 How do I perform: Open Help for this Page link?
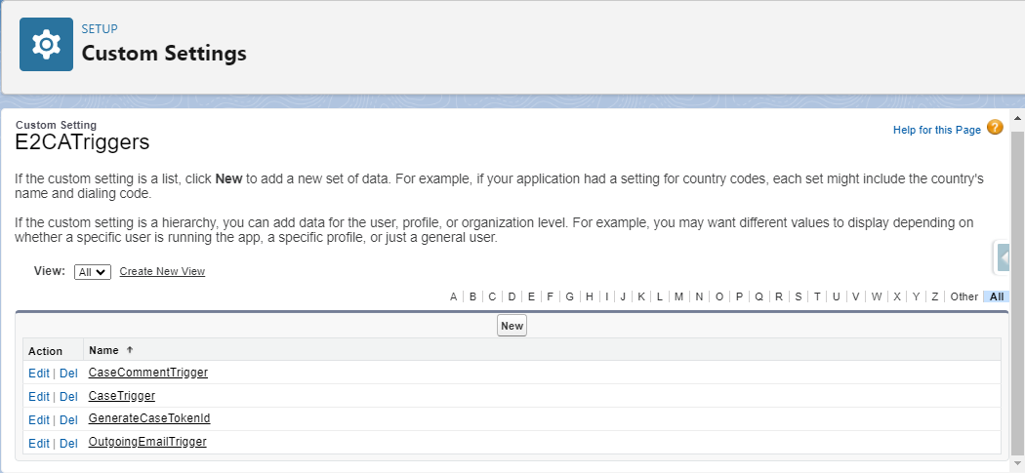(x=937, y=130)
